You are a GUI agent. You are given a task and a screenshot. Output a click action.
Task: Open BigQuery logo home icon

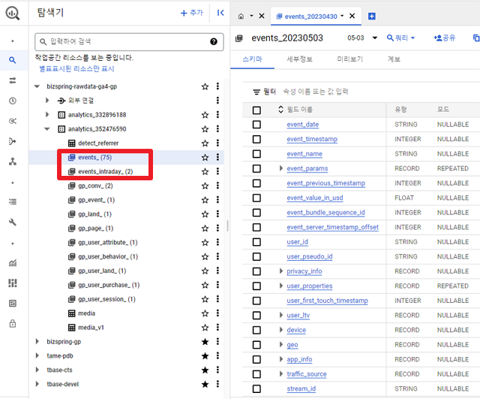tap(13, 14)
